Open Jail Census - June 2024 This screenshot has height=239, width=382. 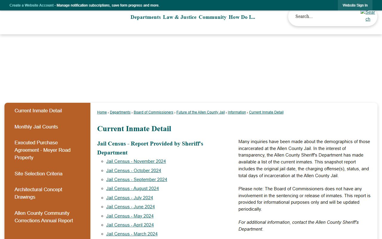point(130,207)
